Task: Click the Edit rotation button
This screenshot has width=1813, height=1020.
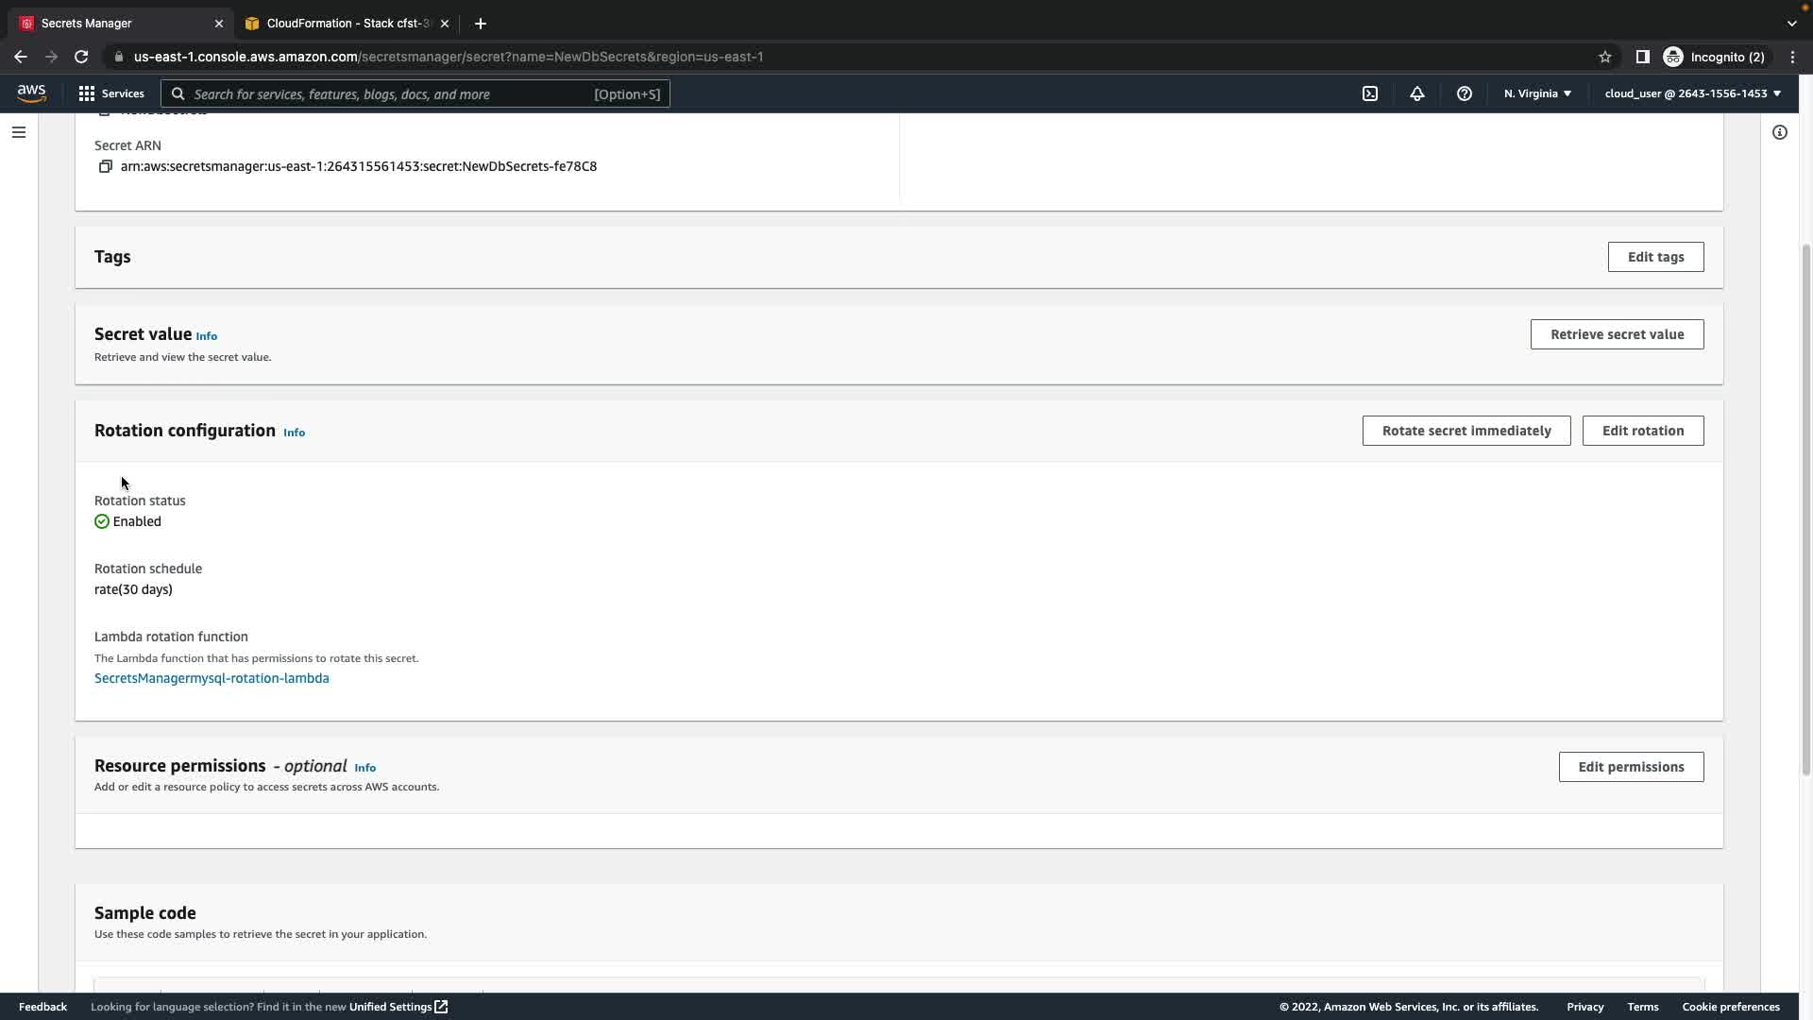Action: pos(1642,431)
